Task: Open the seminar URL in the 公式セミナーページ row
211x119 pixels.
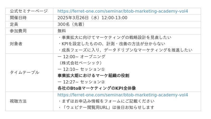Action: [x=123, y=11]
